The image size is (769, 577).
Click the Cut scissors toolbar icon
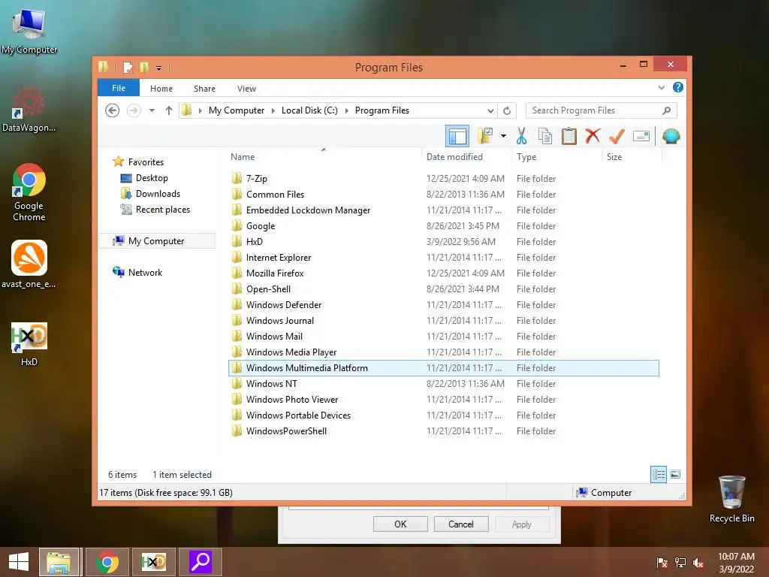[x=521, y=136]
